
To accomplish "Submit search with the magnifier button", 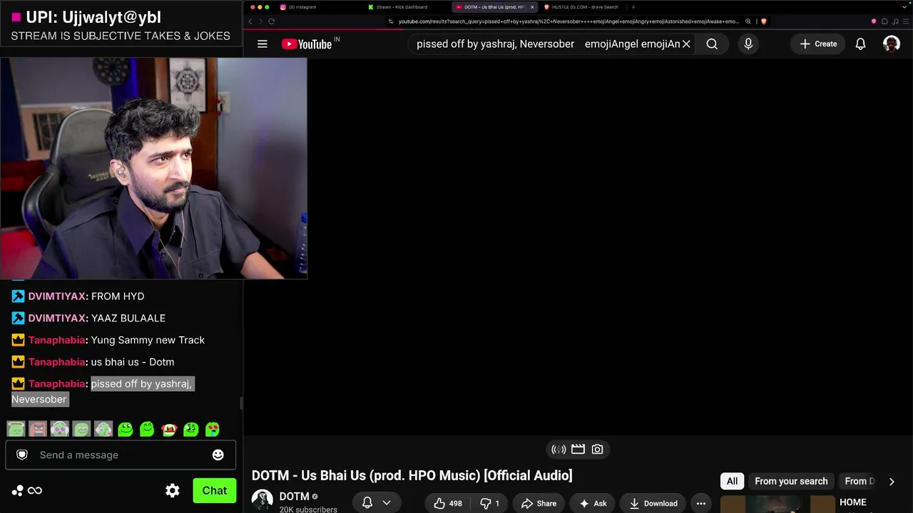I will (x=712, y=44).
